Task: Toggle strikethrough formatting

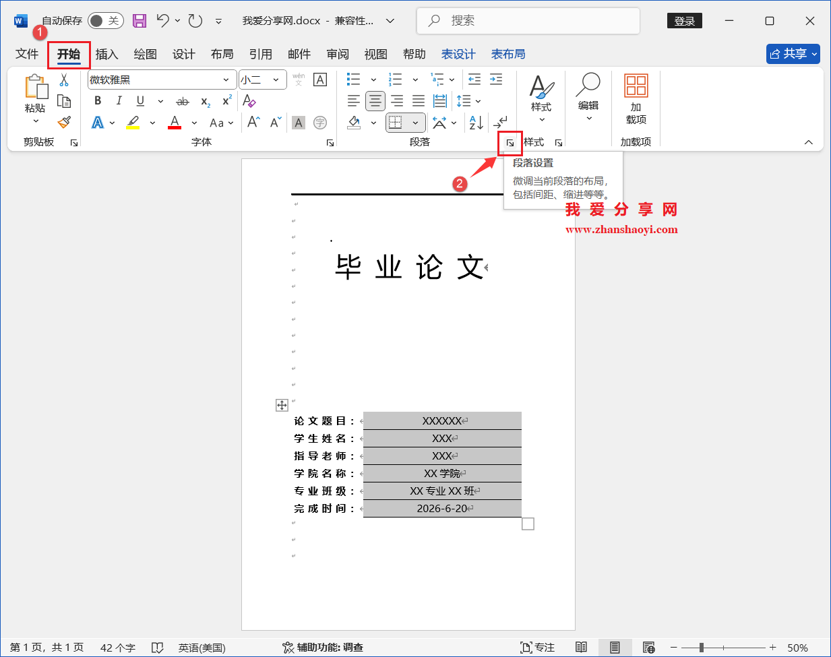Action: (183, 101)
